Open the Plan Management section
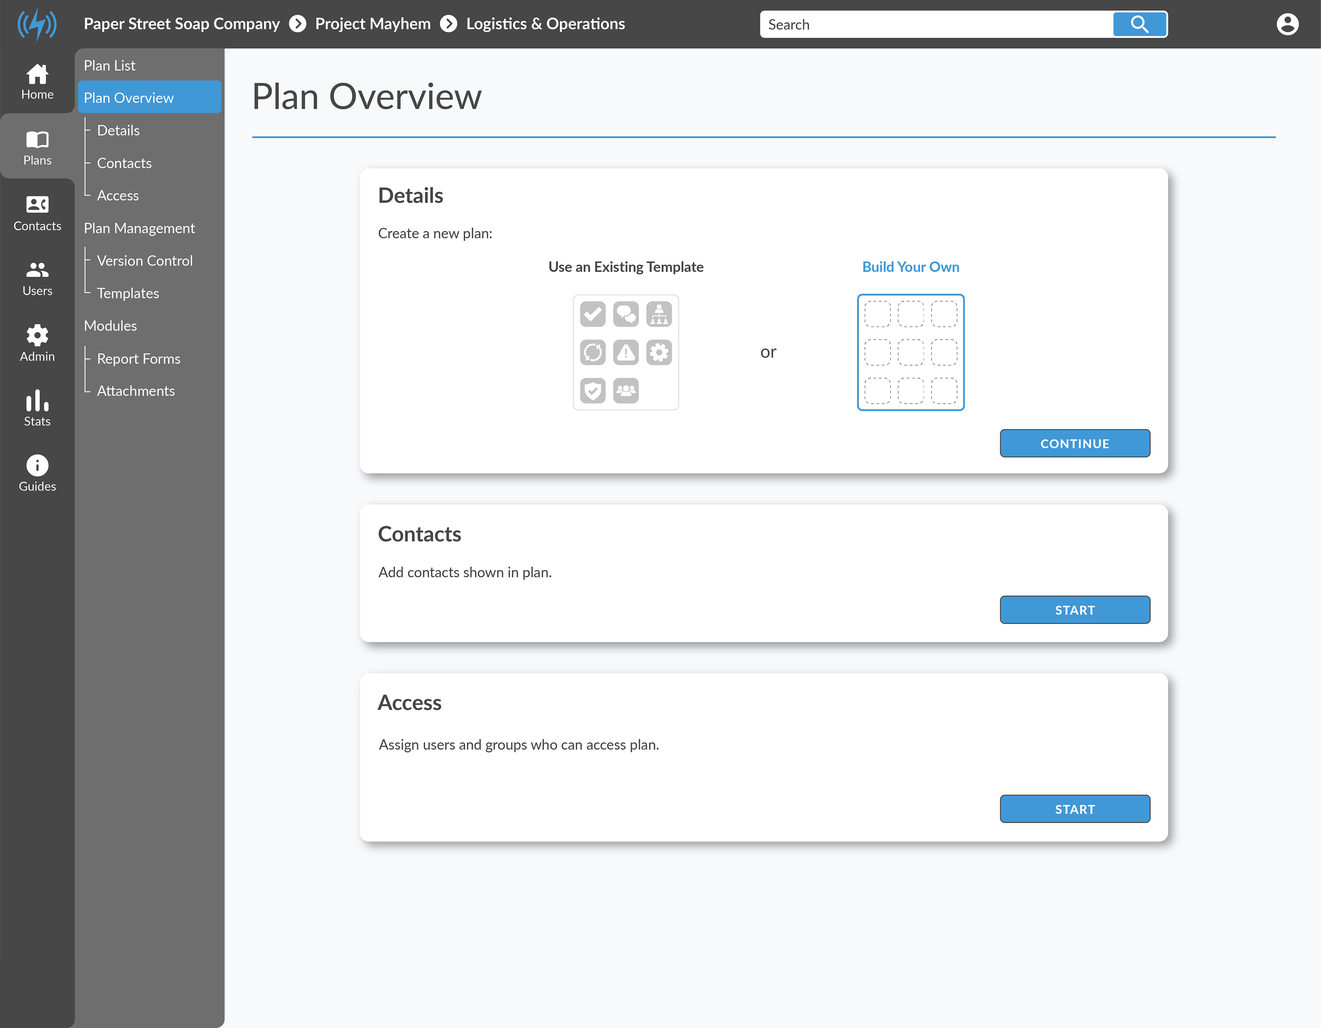 pyautogui.click(x=139, y=228)
